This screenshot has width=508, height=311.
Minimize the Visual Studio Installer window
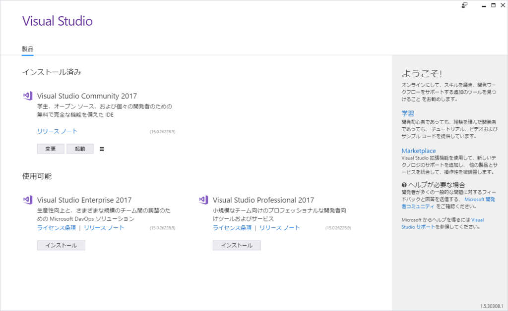(x=484, y=5)
